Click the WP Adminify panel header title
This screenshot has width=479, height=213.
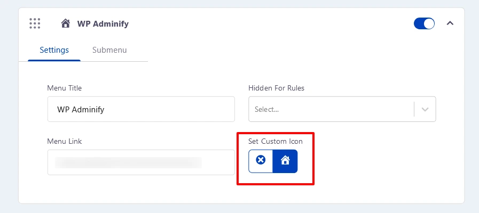tap(103, 24)
